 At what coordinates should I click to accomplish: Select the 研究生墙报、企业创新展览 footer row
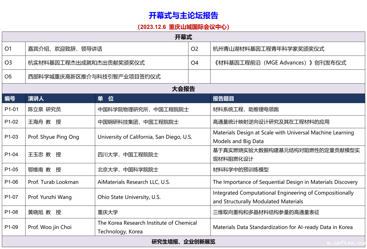pyautogui.click(x=183, y=242)
